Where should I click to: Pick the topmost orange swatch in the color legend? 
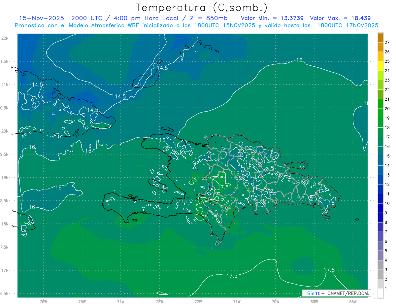(380, 38)
